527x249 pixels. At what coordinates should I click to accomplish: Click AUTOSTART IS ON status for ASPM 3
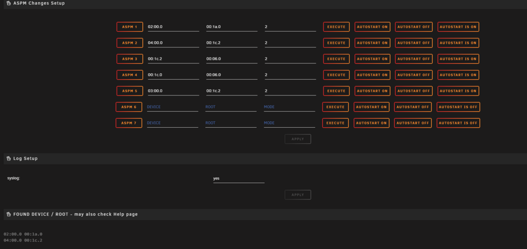click(x=458, y=59)
